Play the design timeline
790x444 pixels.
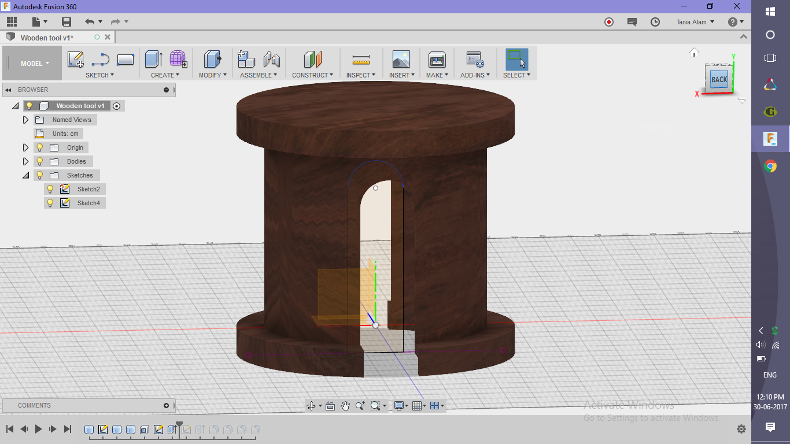39,429
